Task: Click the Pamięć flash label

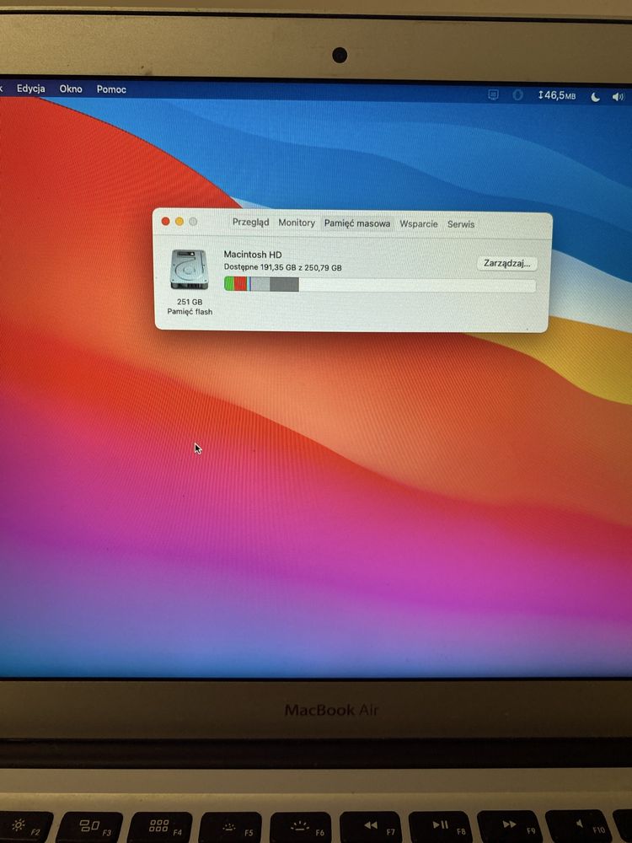Action: pyautogui.click(x=190, y=312)
